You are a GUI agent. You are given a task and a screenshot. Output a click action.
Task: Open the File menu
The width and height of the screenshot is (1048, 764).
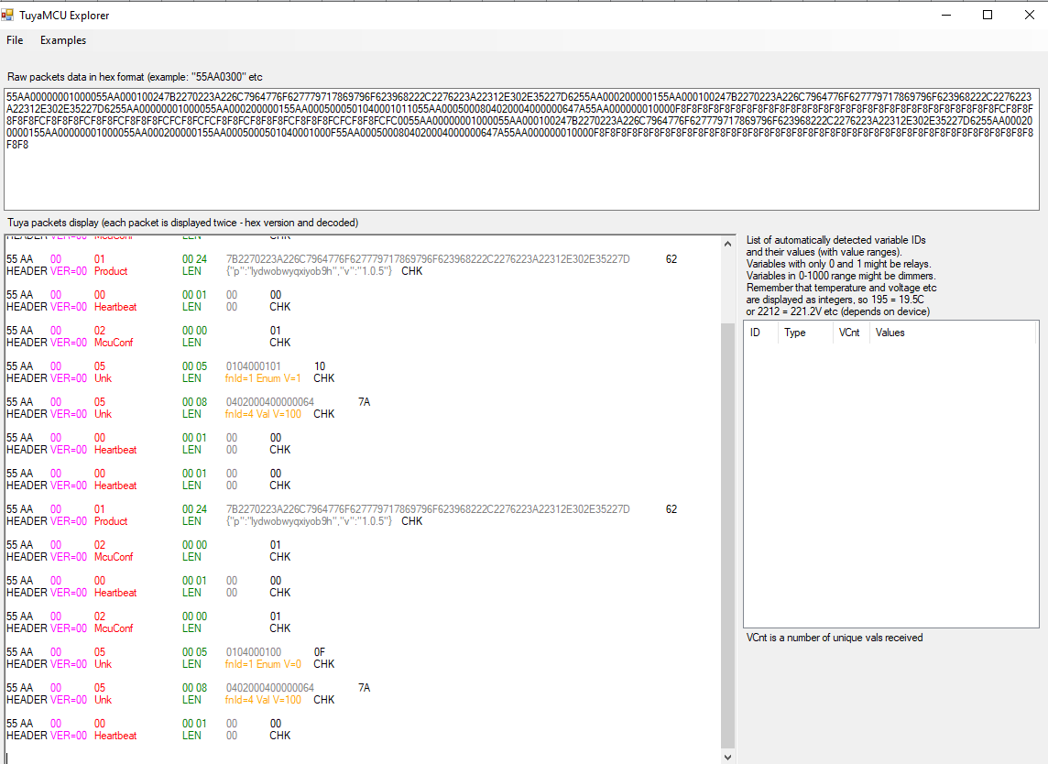pos(15,40)
